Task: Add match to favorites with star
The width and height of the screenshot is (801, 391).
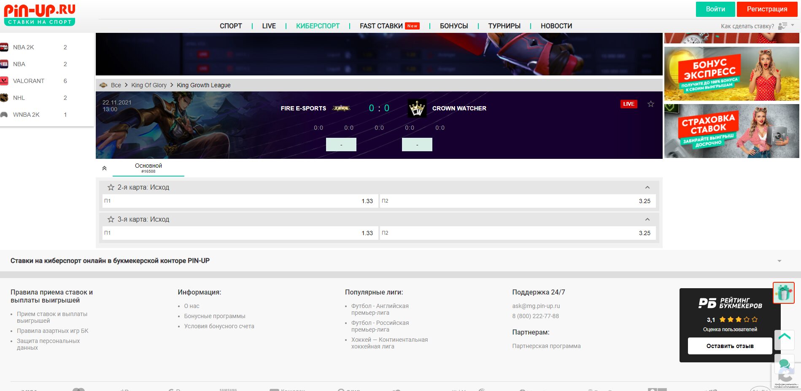Action: click(651, 104)
